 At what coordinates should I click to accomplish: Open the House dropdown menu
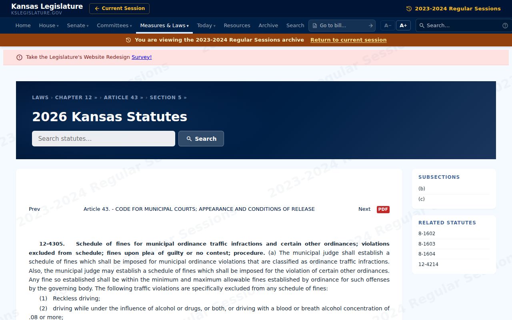click(x=49, y=26)
